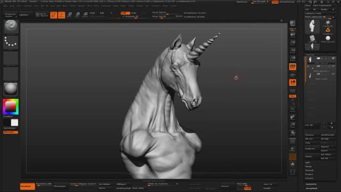Toggle Local symmetry transformations button
This screenshot has height=192, width=341.
pos(293,82)
